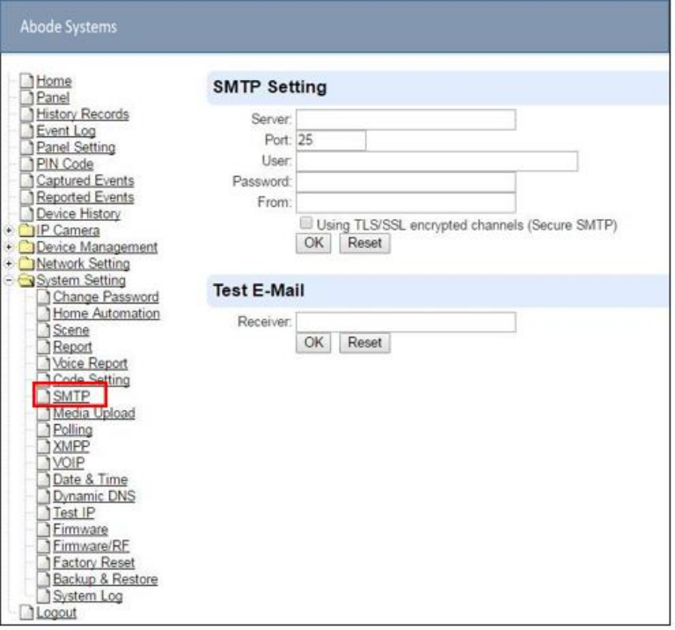Screen dimensions: 675x630
Task: Expand the IP Camera tree node
Action: pyautogui.click(x=9, y=231)
